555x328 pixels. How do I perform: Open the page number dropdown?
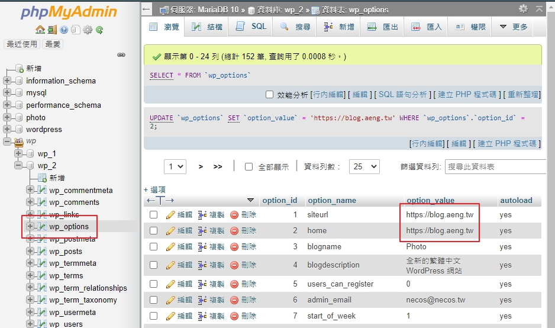tap(175, 166)
